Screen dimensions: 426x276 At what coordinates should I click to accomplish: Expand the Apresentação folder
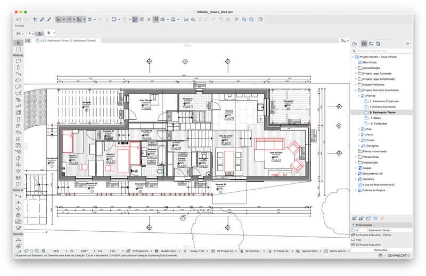[356, 68]
